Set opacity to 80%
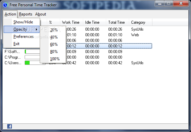Viewport: 191px width, 132px height. tap(54, 52)
